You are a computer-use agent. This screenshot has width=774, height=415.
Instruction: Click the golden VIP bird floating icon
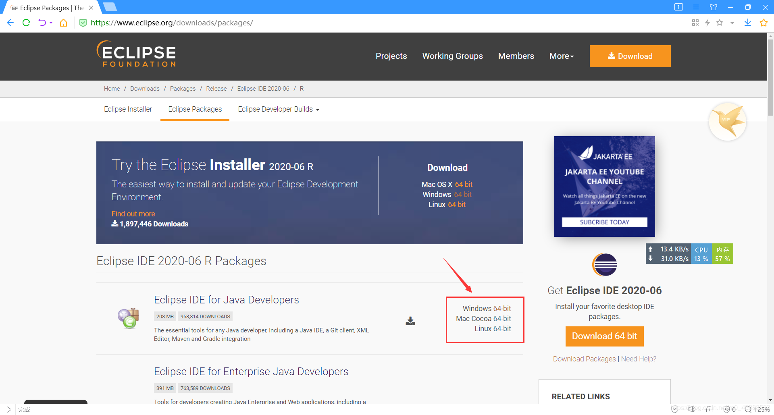728,121
